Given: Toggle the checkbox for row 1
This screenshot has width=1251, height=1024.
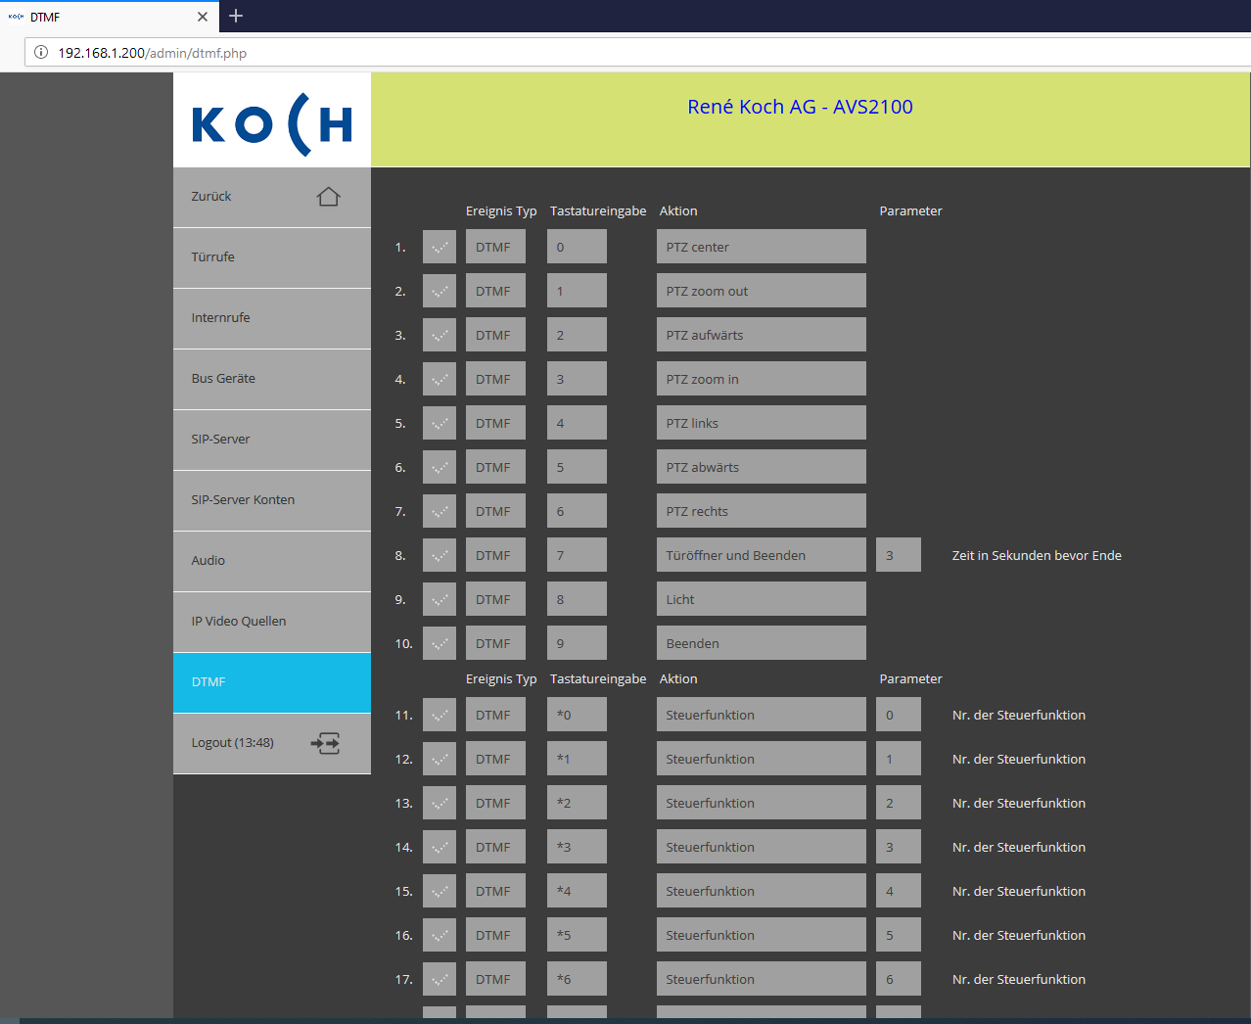Looking at the screenshot, I should coord(440,247).
